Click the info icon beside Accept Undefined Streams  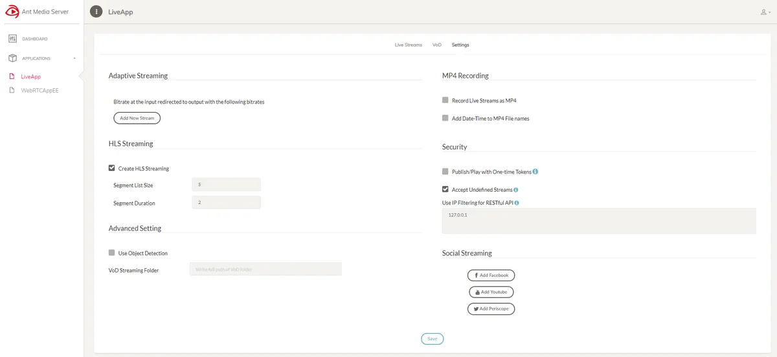[x=516, y=190]
